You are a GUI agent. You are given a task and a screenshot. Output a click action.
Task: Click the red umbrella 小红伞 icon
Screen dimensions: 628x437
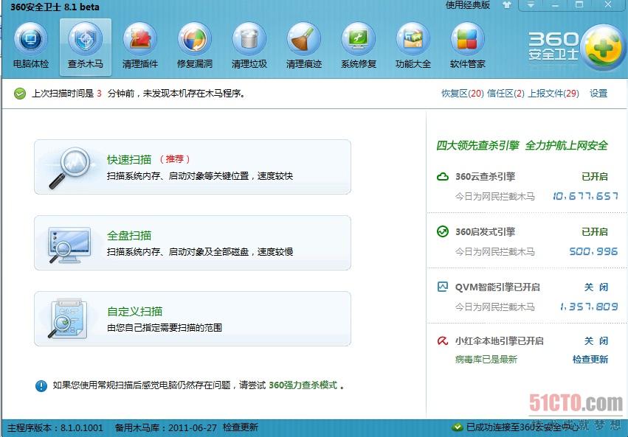click(x=443, y=341)
